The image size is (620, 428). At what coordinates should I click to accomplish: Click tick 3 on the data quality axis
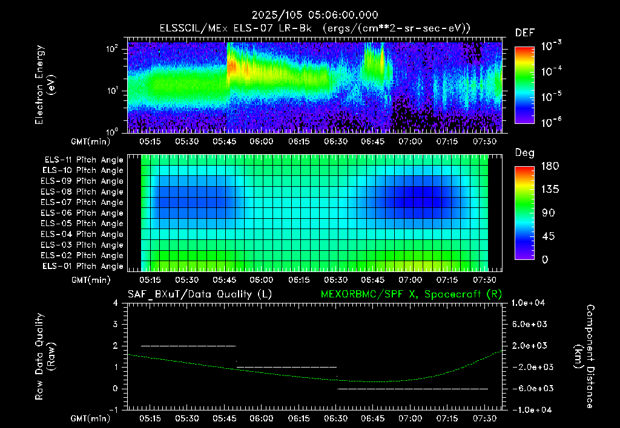point(115,324)
